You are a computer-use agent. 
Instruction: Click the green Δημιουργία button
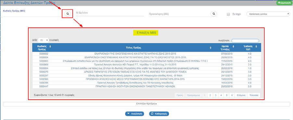click(285, 3)
